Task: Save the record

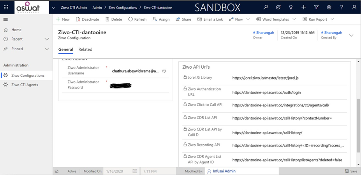Action: coord(351,171)
